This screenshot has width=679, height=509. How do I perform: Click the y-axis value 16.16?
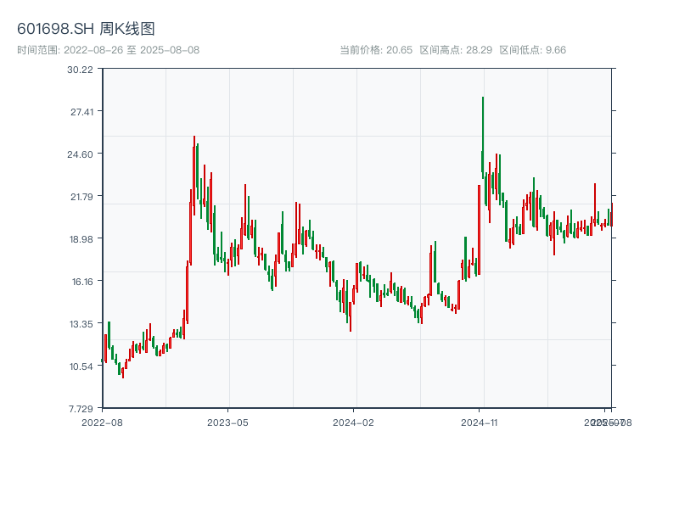click(82, 282)
